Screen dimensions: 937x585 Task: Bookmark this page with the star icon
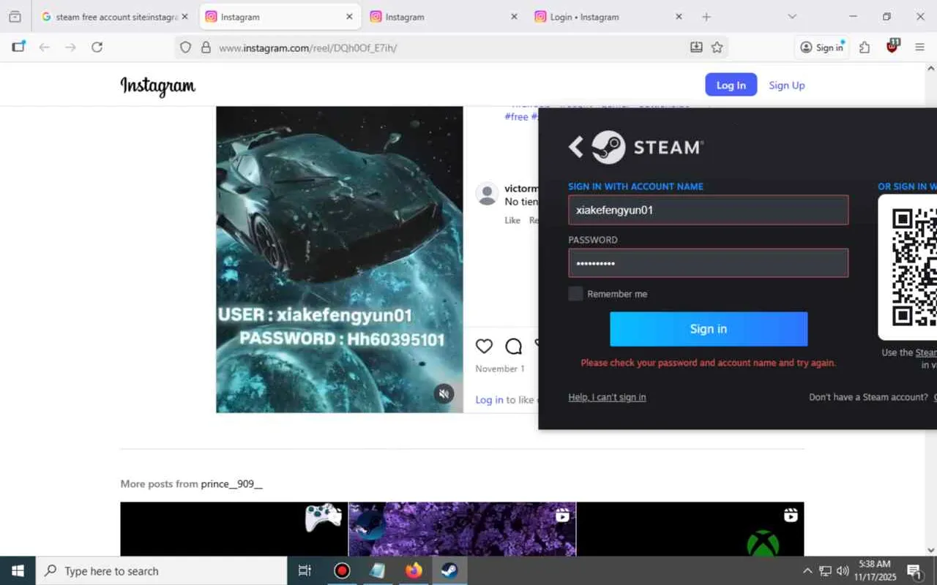[x=717, y=48]
